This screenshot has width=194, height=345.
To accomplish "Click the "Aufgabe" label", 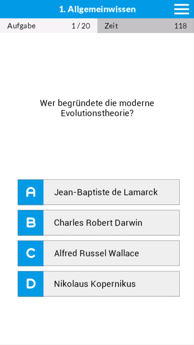I will pyautogui.click(x=22, y=26).
